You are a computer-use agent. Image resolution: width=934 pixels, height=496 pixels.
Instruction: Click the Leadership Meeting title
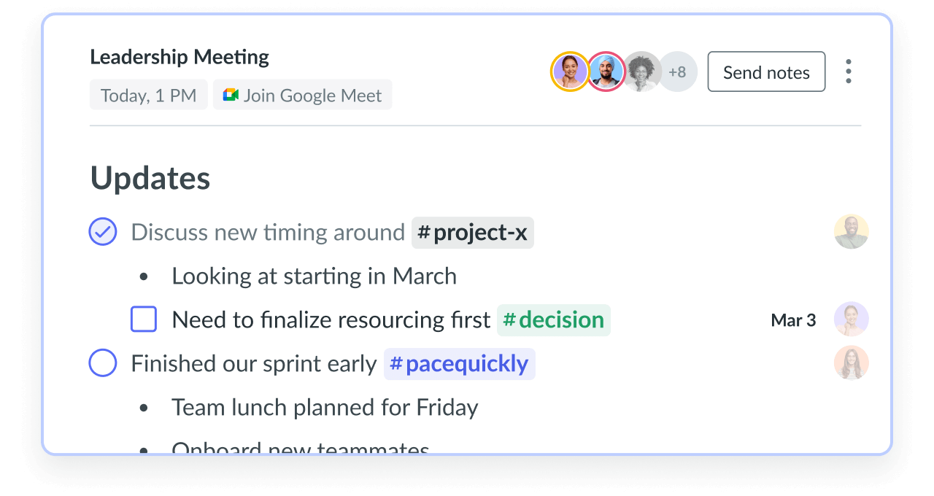pos(180,57)
